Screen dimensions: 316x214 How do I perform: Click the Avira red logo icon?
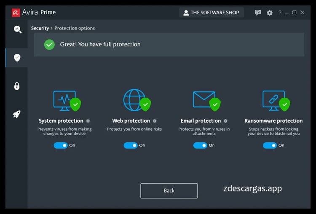16,13
